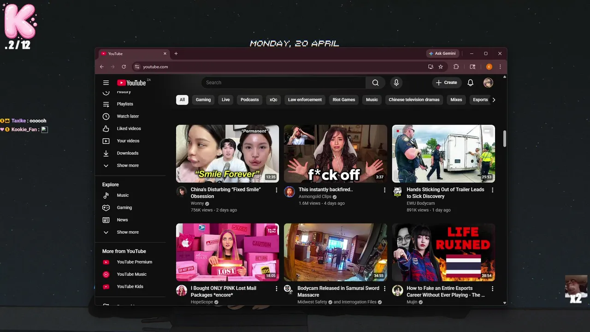The width and height of the screenshot is (590, 332).
Task: Click the Create button
Action: (x=446, y=83)
